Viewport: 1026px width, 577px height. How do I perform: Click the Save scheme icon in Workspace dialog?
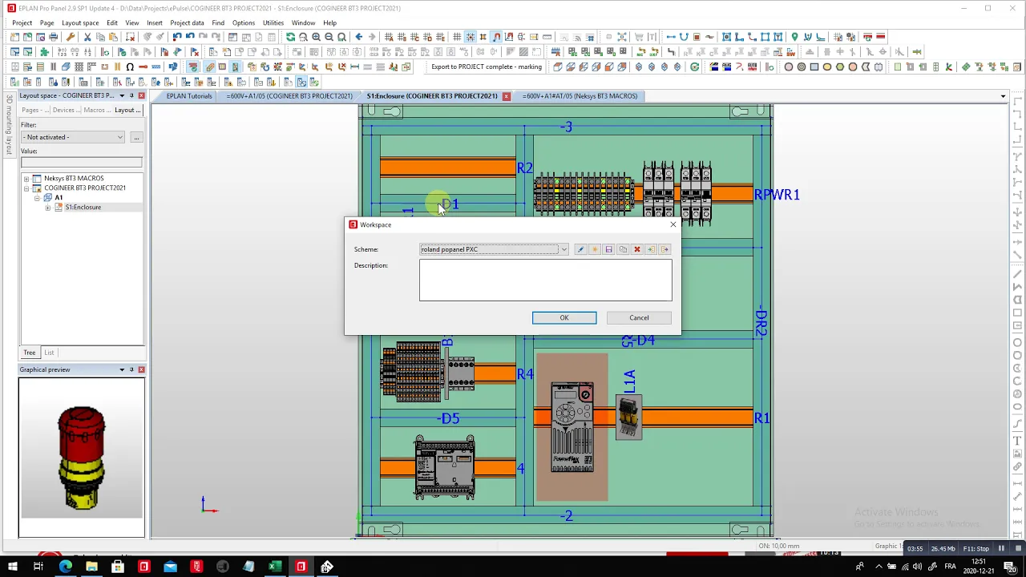pyautogui.click(x=608, y=249)
